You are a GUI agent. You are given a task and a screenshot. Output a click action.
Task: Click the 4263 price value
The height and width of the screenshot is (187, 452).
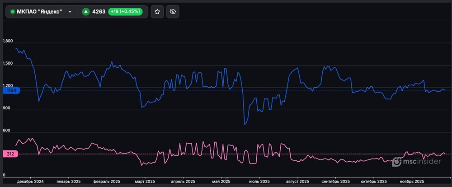coord(99,12)
